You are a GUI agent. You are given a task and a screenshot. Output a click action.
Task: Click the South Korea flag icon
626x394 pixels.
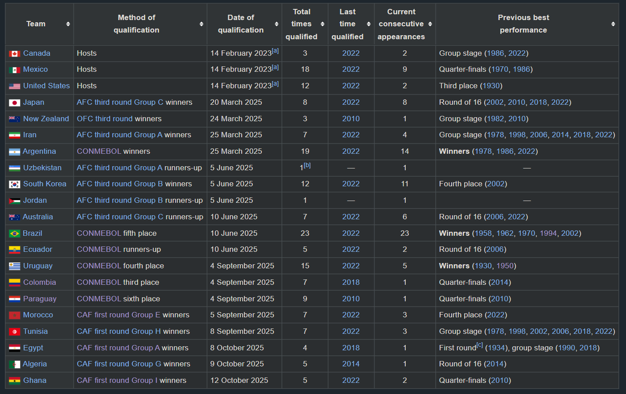[x=14, y=184]
